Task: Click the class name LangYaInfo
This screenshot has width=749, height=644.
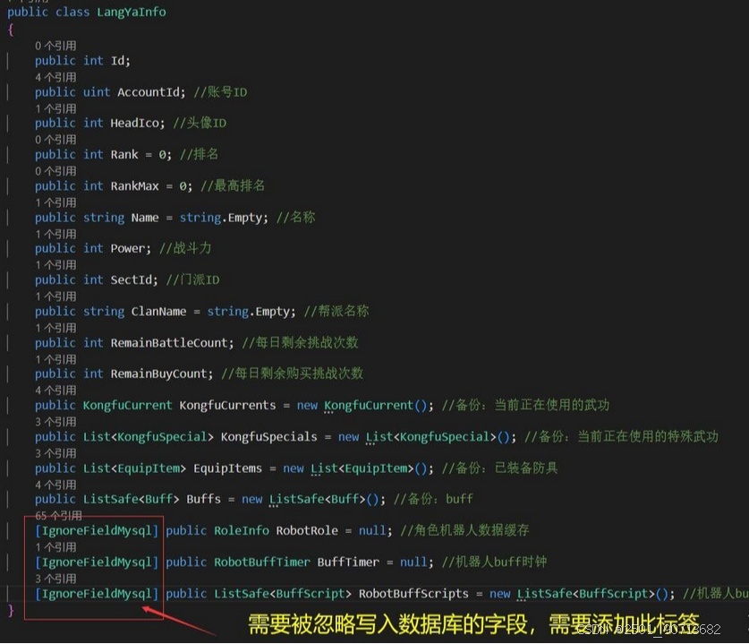Action: click(x=132, y=12)
